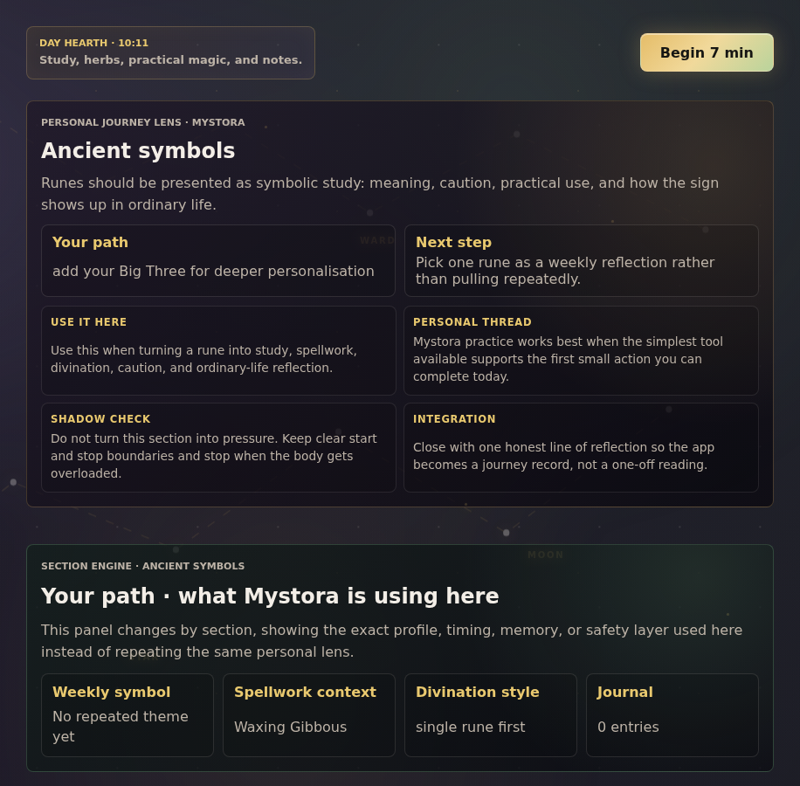The image size is (800, 786).
Task: Click the 'Use this when turning a rune' text
Action: (x=203, y=359)
